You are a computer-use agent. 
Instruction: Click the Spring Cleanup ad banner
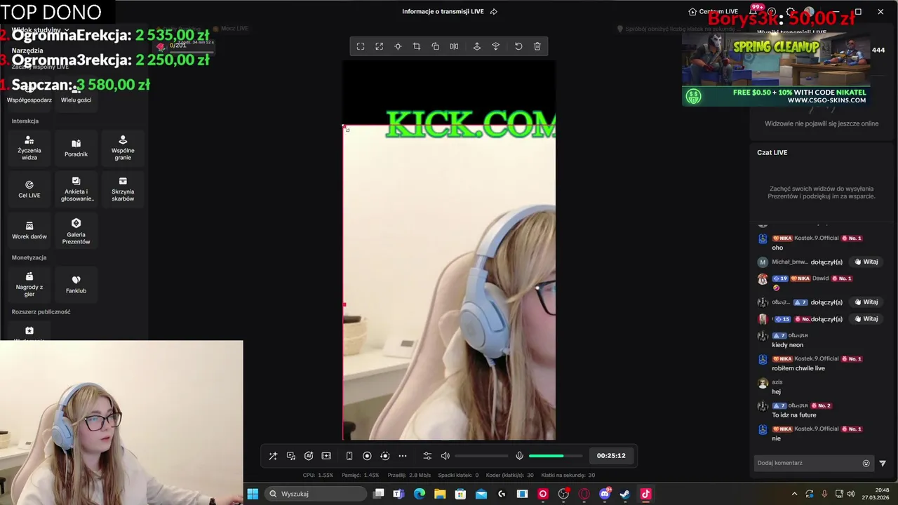click(x=776, y=69)
